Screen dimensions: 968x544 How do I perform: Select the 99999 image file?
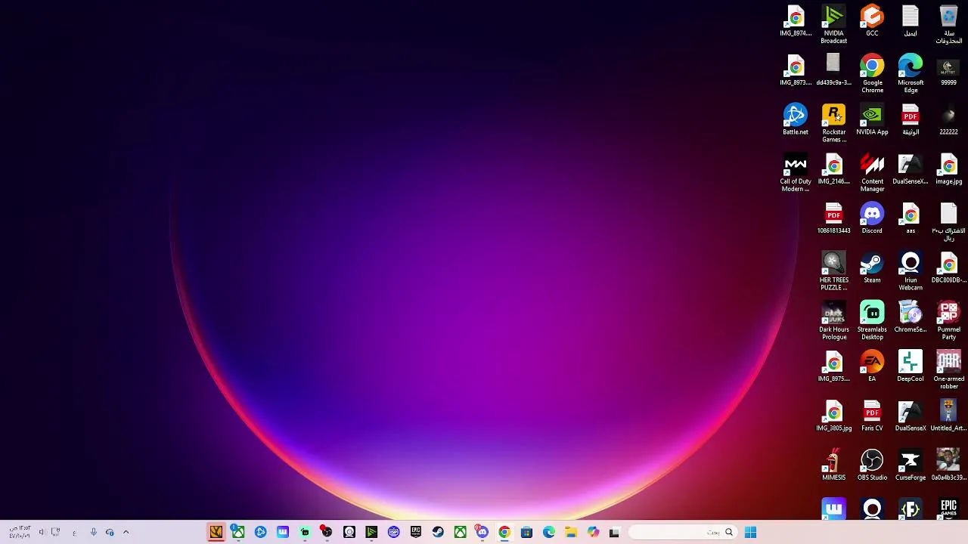click(x=948, y=70)
